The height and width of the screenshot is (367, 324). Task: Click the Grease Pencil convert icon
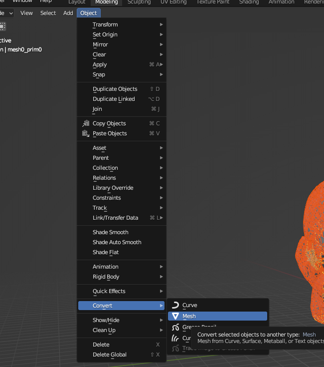(175, 328)
